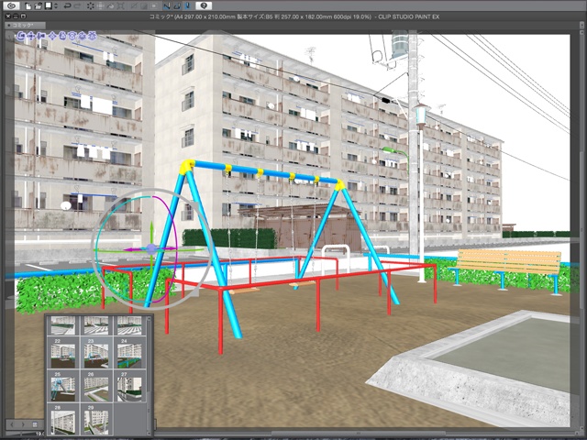Toggle Snap to Ruler

point(167,6)
